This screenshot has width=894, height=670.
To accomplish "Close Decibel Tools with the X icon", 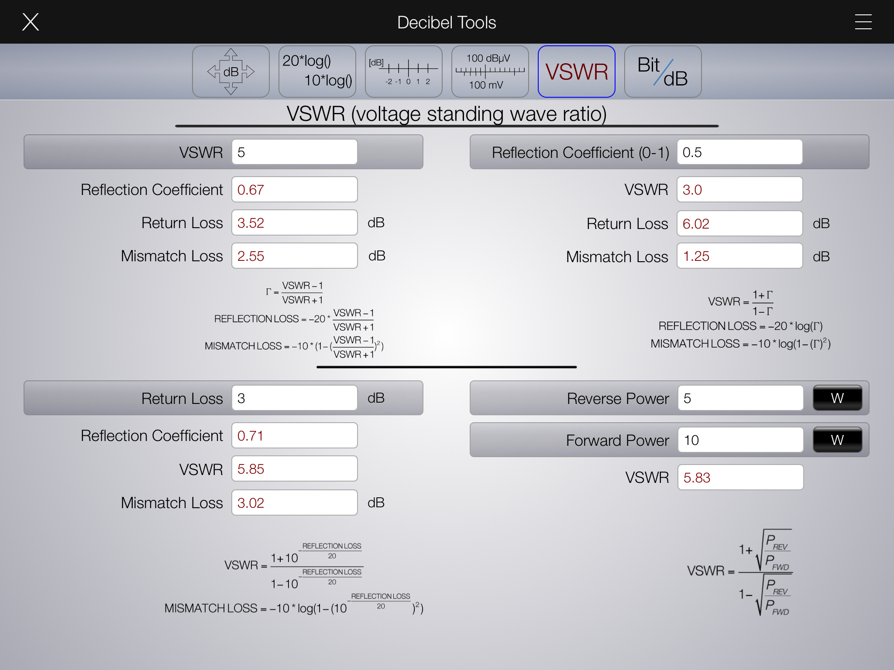I will click(x=31, y=22).
